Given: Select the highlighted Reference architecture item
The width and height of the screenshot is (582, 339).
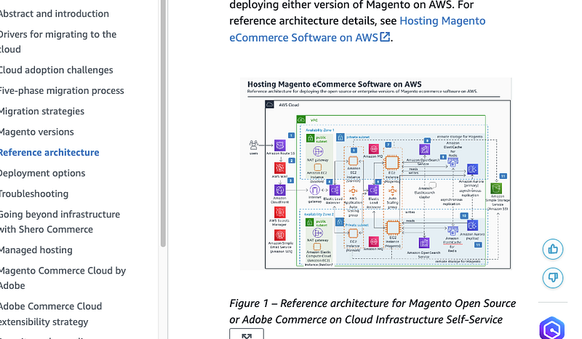Looking at the screenshot, I should pyautogui.click(x=49, y=153).
